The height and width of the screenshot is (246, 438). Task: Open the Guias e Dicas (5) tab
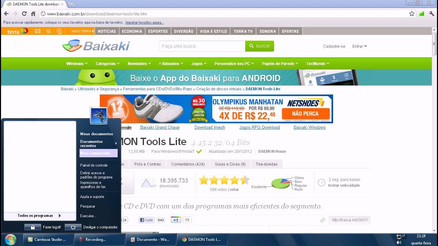coord(230,164)
